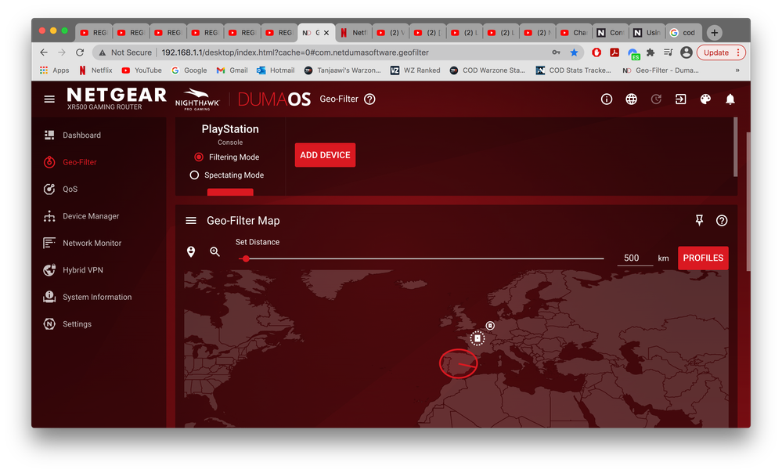
Task: Click the notification bell icon
Action: 730,99
